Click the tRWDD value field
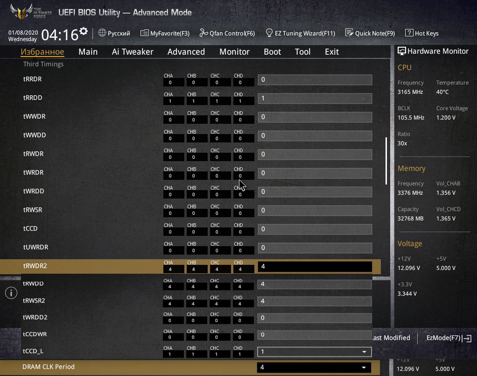 click(315, 284)
